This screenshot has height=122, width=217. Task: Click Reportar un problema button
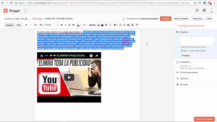tap(204, 119)
